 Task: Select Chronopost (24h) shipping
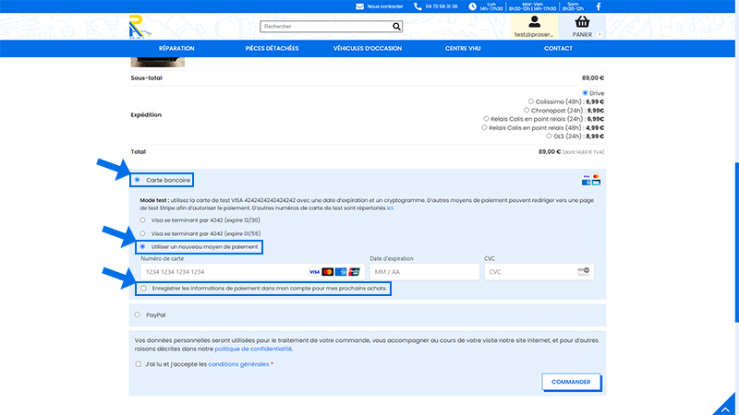[x=527, y=110]
